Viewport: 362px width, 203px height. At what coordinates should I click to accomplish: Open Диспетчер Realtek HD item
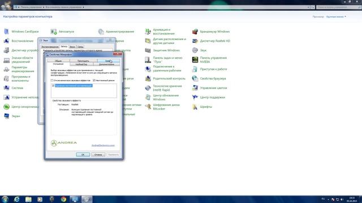coord(211,41)
